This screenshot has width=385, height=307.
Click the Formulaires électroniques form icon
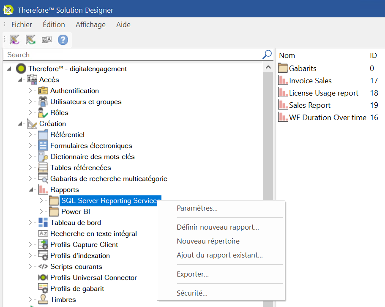[43, 145]
